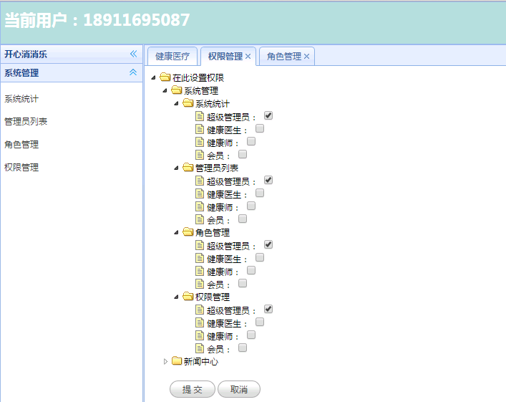
Task: Collapse the 管理员列表 tree folder
Action: point(176,168)
